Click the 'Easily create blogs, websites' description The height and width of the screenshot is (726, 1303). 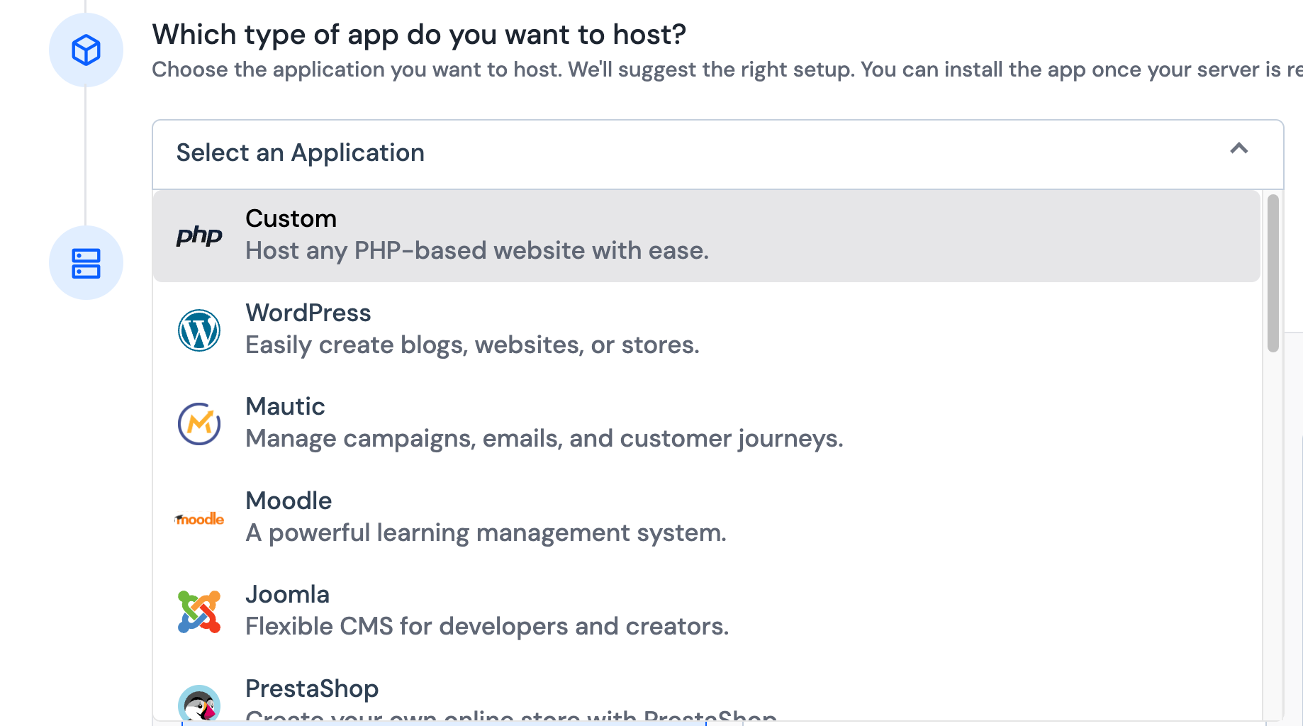[472, 345]
